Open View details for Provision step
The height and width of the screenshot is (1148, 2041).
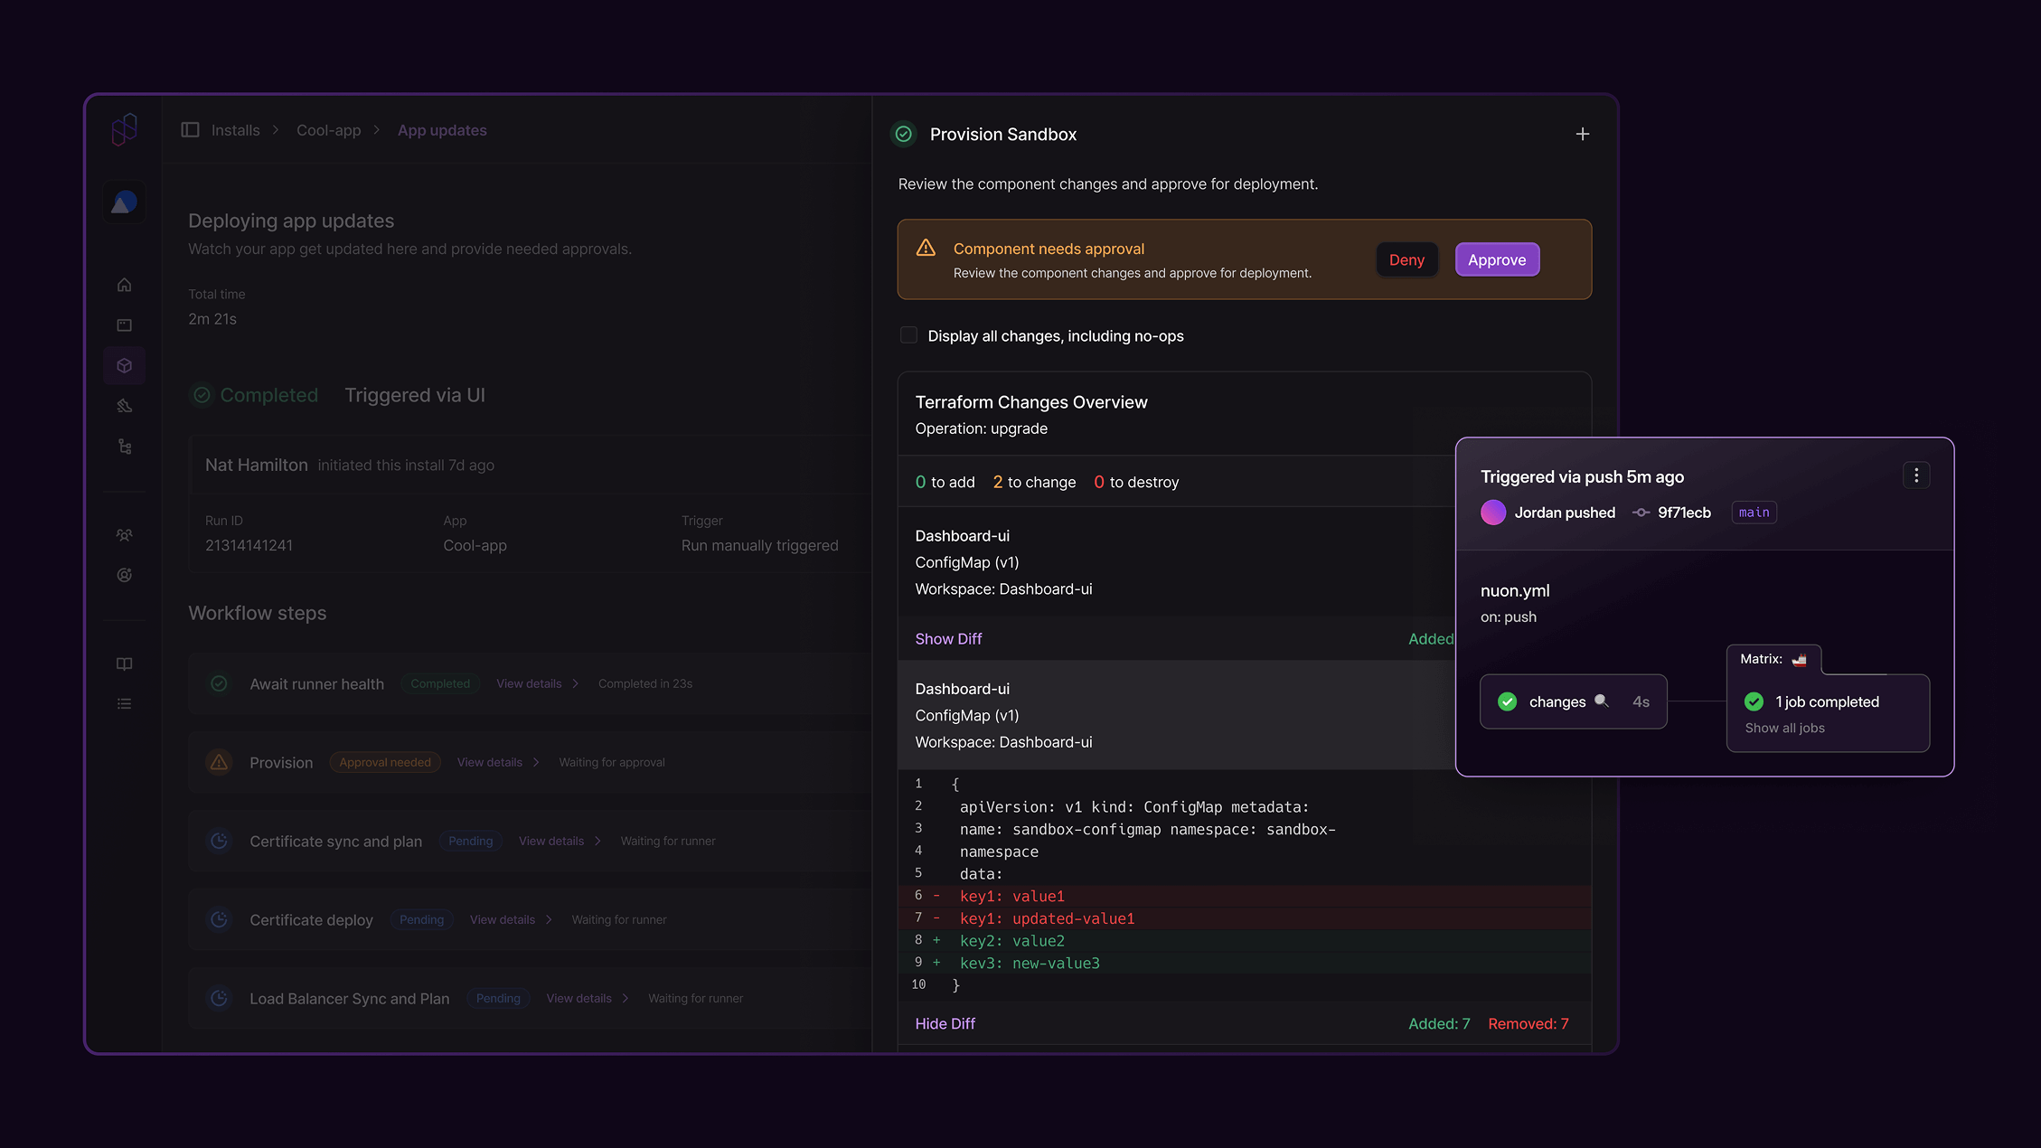click(x=489, y=762)
